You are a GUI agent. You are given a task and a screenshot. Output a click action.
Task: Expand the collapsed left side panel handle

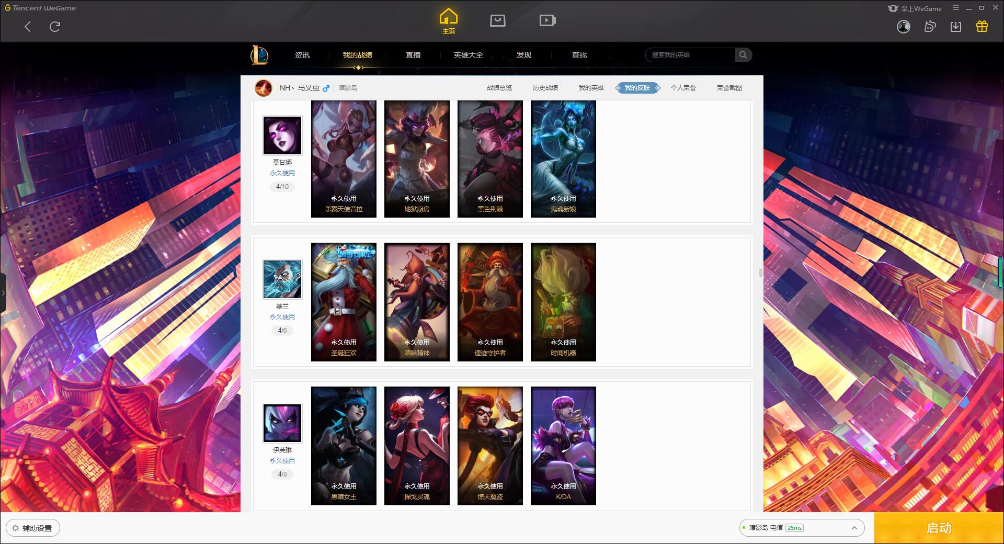(3, 293)
